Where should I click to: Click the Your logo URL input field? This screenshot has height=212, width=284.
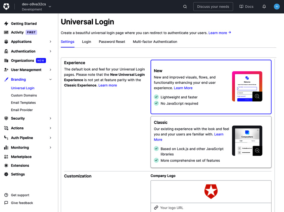pyautogui.click(x=211, y=208)
